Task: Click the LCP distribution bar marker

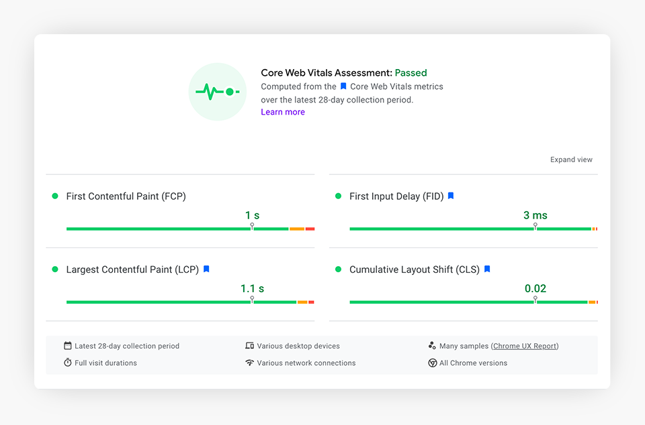Action: [252, 300]
